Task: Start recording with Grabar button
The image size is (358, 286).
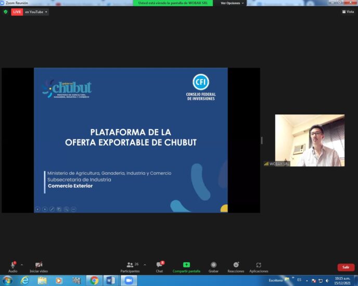Action: pos(213,266)
